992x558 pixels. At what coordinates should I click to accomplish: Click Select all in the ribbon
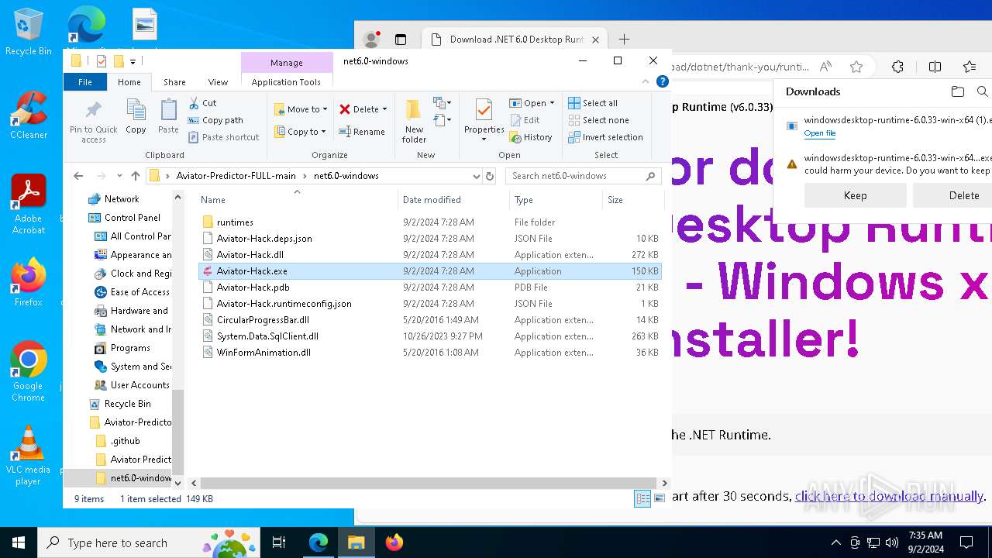593,103
